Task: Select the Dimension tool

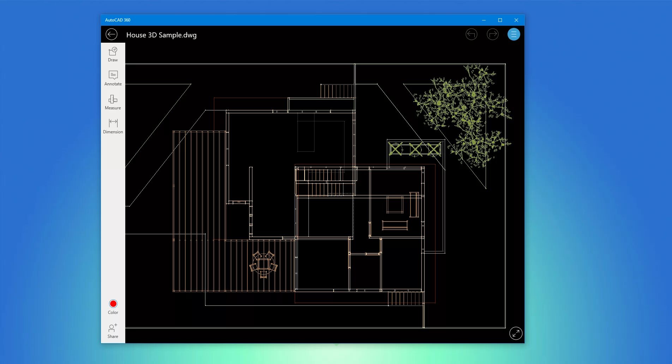Action: (113, 126)
